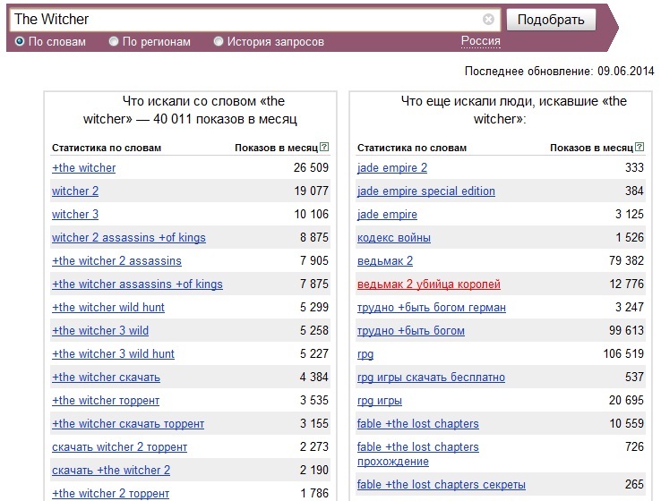
Task: Click the value '26 509' for +the witcher
Action: click(311, 167)
